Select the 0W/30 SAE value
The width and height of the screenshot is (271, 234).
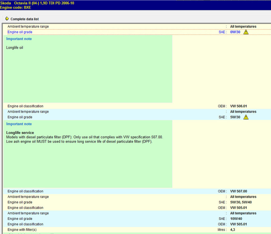tap(235, 32)
